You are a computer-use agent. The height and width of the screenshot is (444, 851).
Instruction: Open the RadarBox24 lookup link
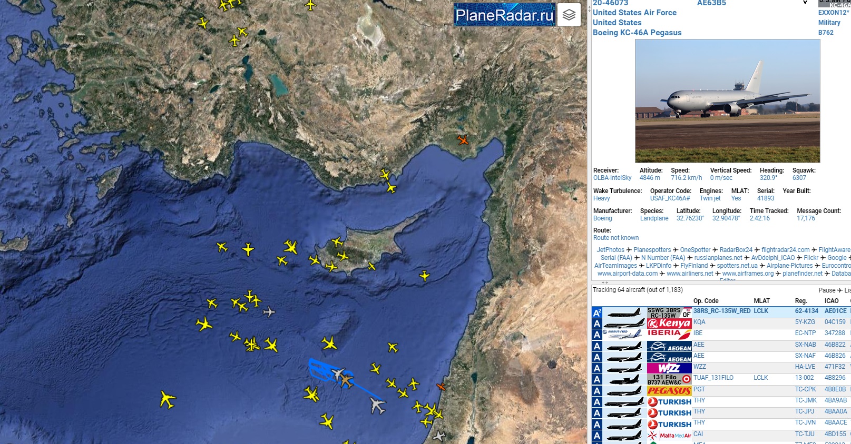(736, 250)
